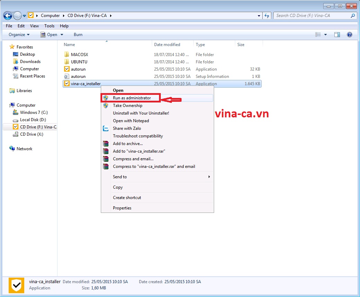
Task: Expand the Open button dropdown arrow
Action: point(62,35)
